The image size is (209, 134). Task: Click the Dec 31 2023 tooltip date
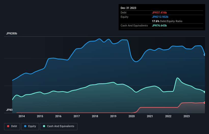[x=128, y=8]
